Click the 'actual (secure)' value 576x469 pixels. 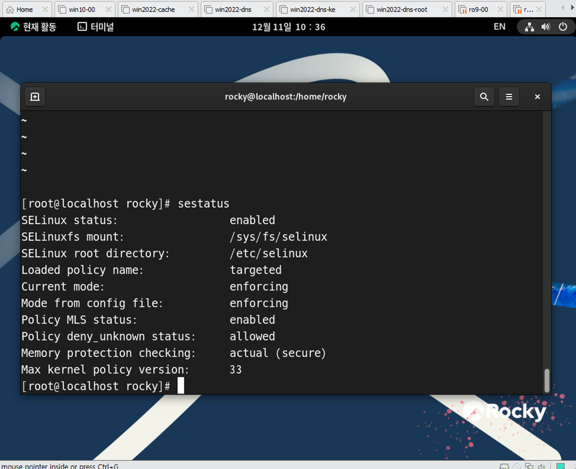click(278, 353)
